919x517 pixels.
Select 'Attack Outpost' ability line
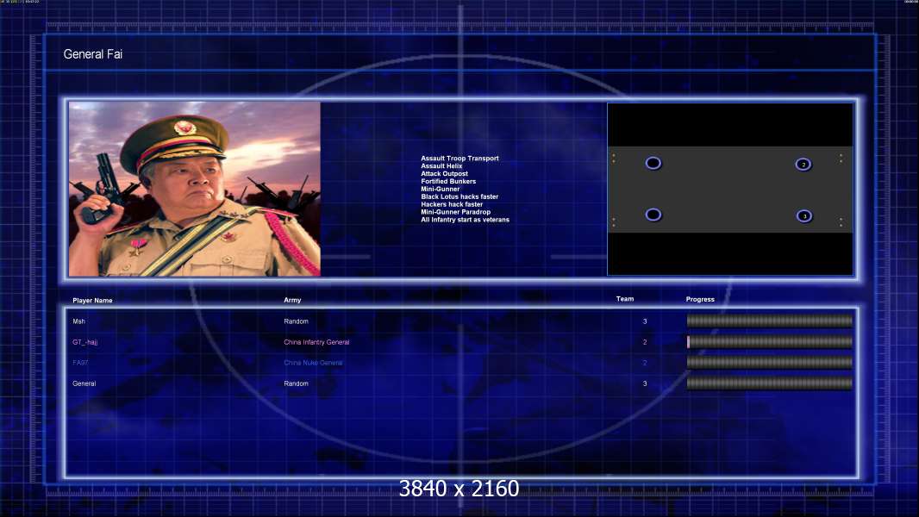(x=444, y=173)
